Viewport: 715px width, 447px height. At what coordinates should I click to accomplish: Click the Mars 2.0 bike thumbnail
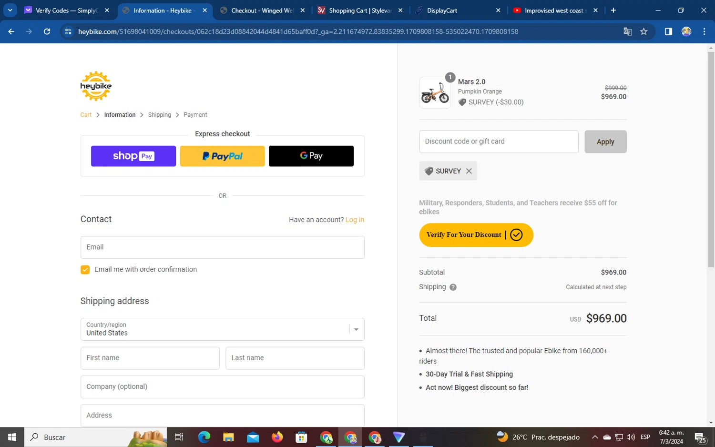(x=435, y=92)
